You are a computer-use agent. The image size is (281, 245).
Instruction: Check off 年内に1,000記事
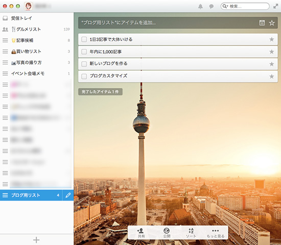click(x=84, y=52)
